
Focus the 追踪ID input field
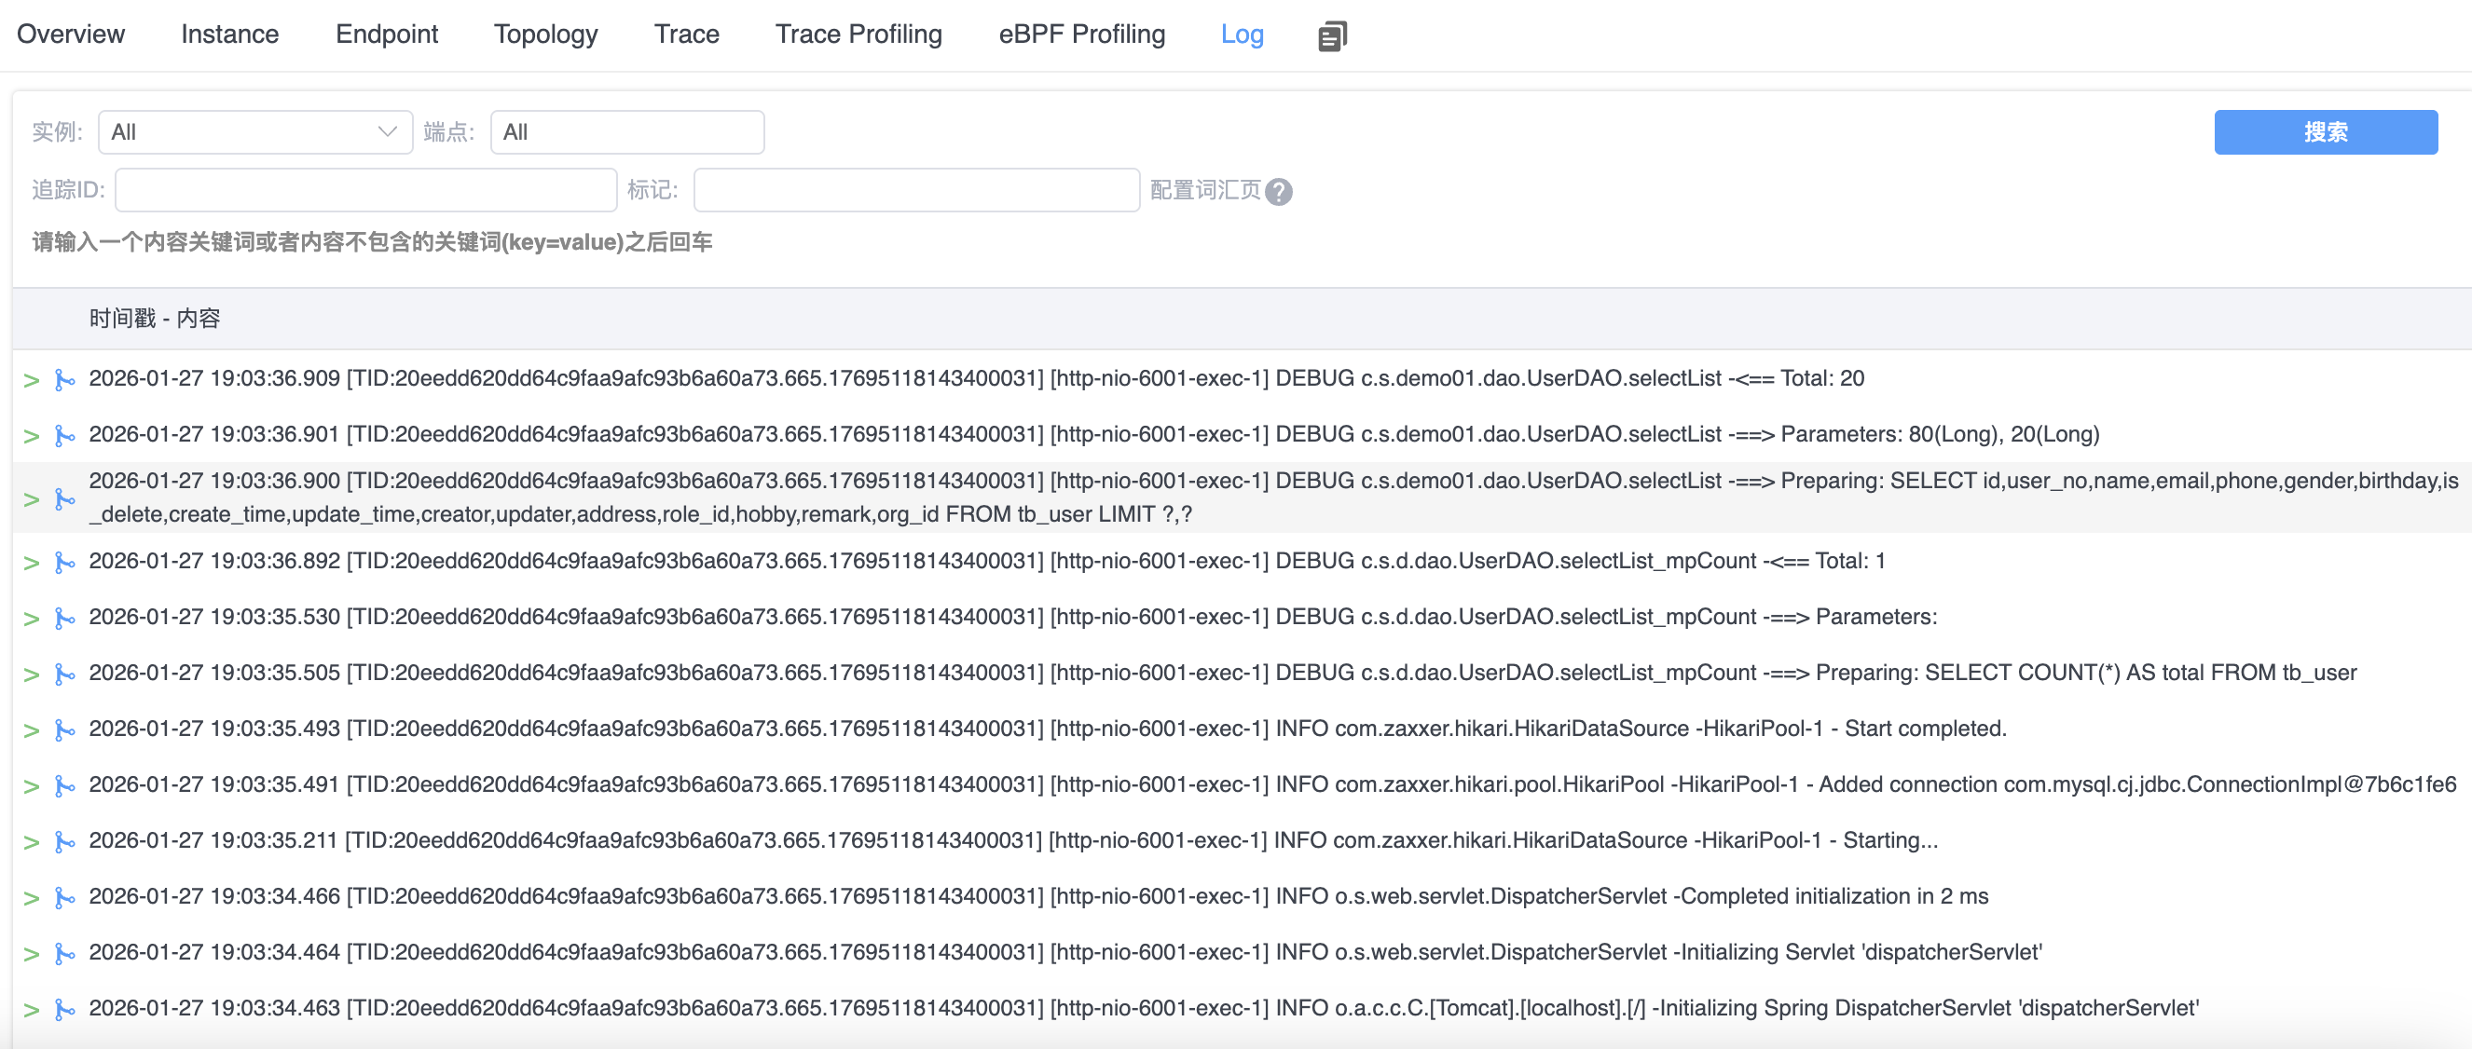(364, 190)
